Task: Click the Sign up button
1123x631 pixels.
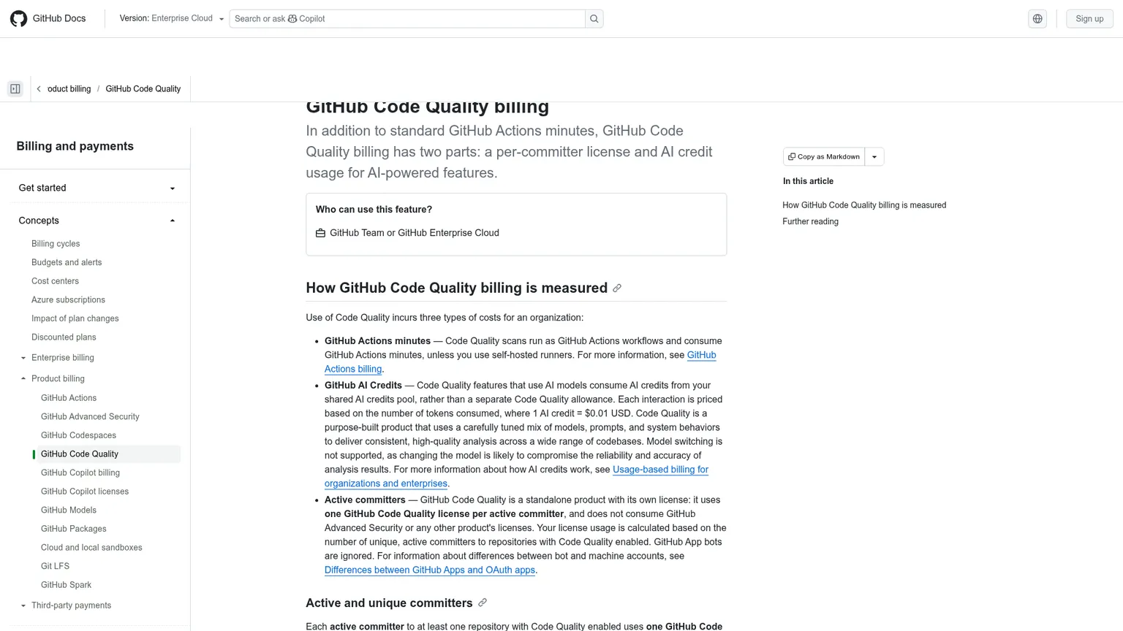Action: [1089, 19]
